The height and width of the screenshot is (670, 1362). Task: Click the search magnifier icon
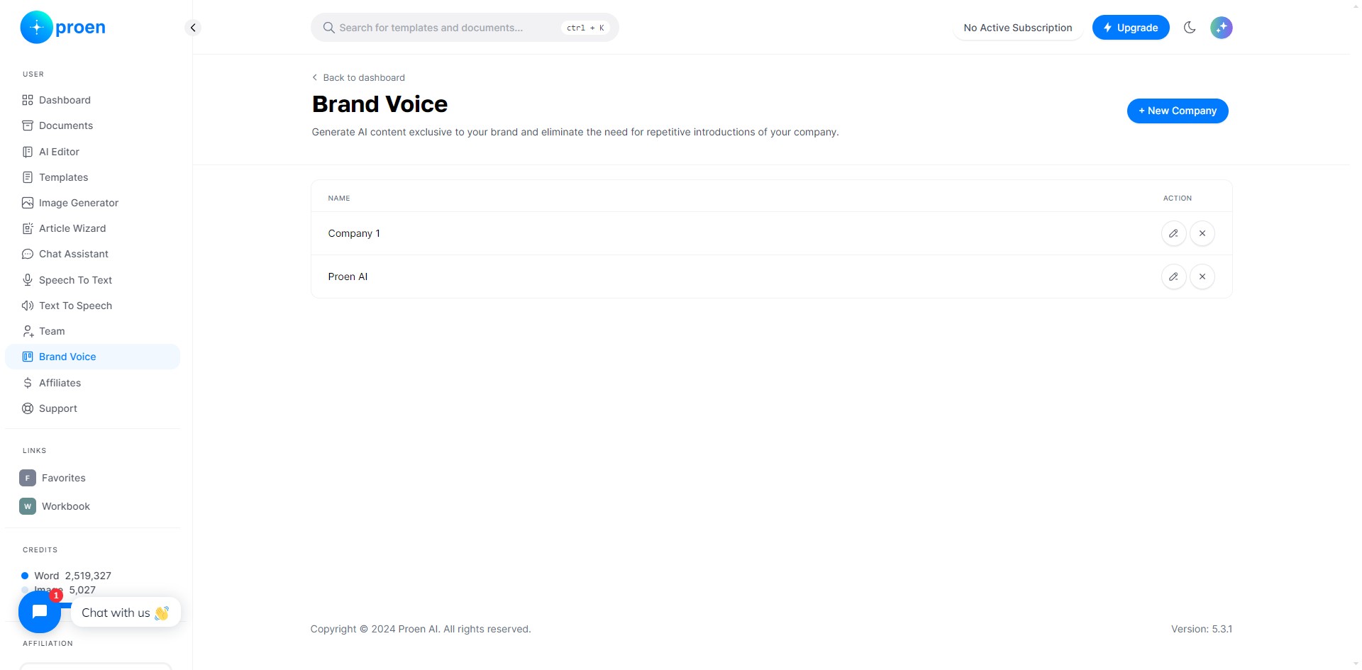point(329,28)
